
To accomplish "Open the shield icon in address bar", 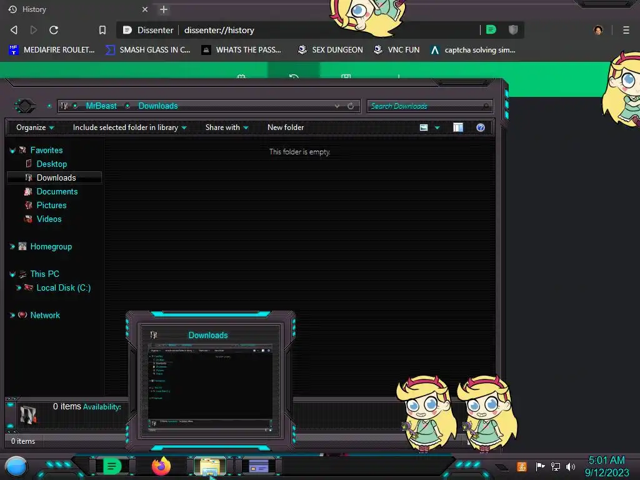I will [513, 29].
